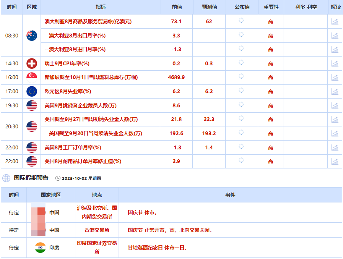Click the 前值 column header
Viewport: 343px width, 259px height.
click(x=177, y=7)
